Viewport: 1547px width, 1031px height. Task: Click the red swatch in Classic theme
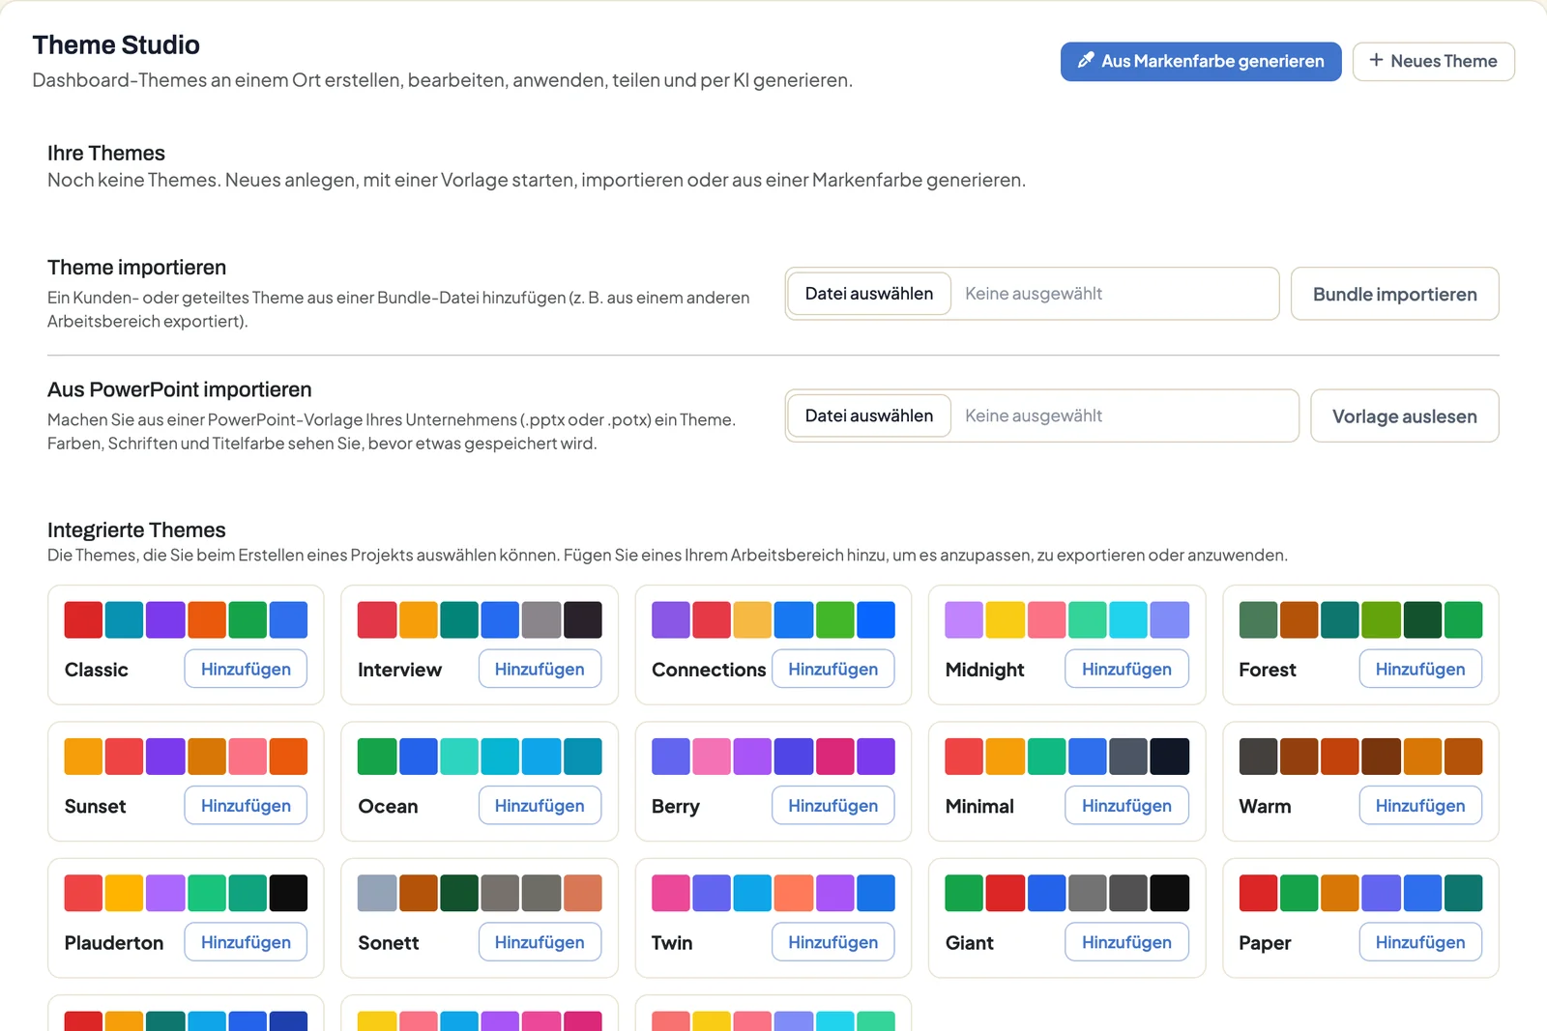point(83,619)
